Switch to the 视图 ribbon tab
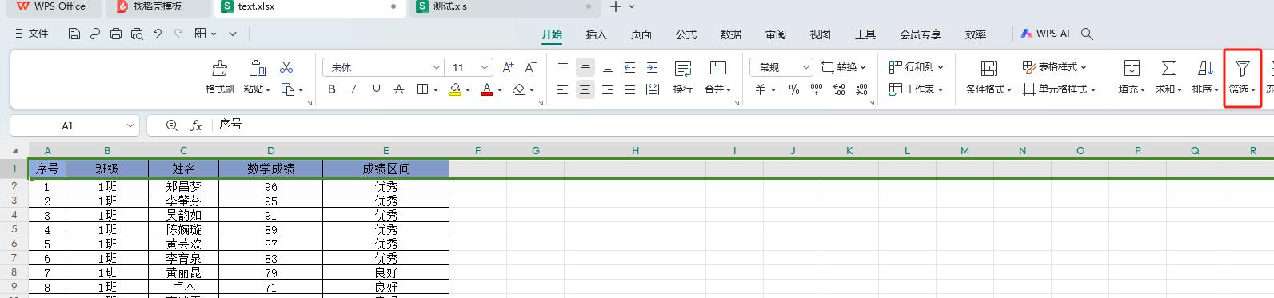 tap(821, 34)
